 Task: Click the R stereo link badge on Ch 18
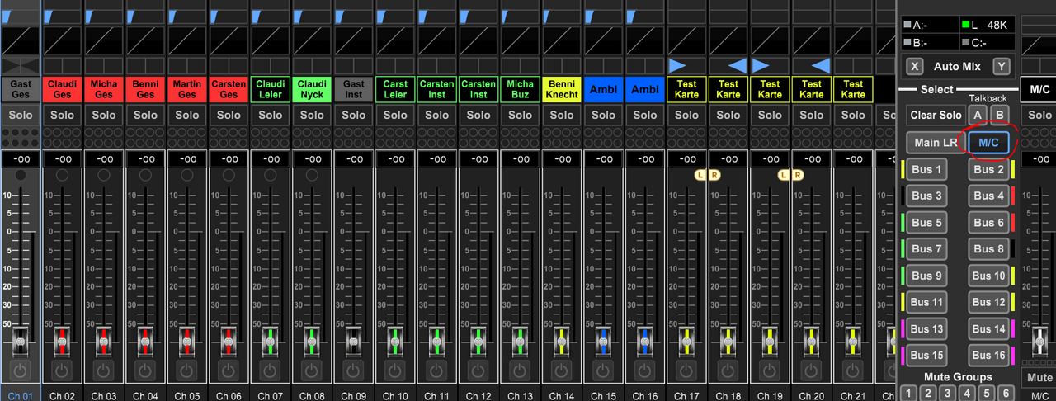[714, 175]
